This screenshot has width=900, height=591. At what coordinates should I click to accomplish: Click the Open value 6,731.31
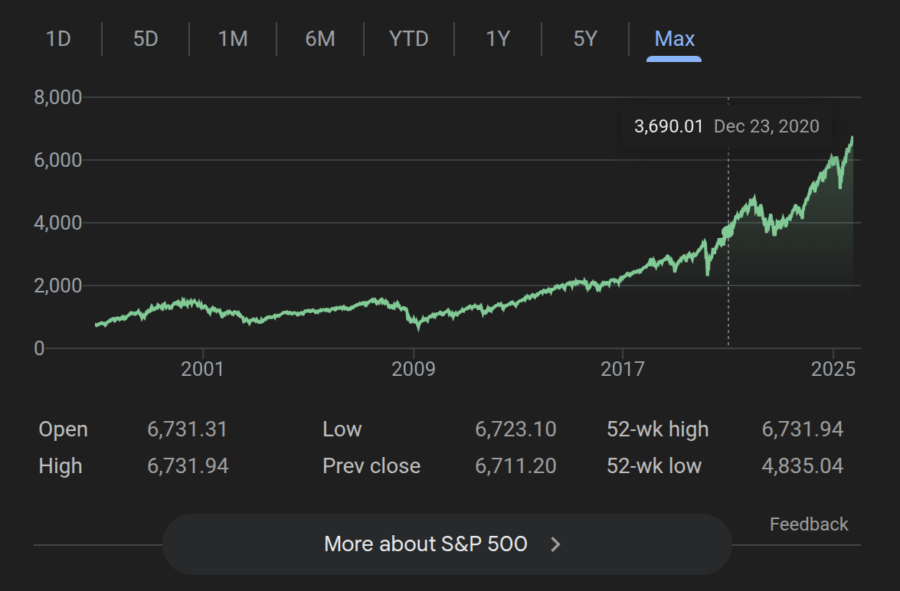(x=188, y=429)
